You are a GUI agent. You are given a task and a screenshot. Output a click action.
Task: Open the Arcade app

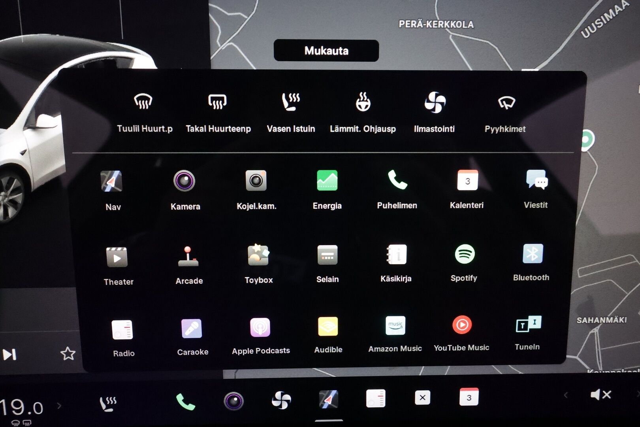[188, 256]
